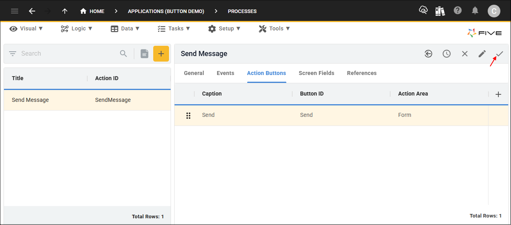Viewport: 511px width, 225px height.
Task: Open the help question mark icon
Action: point(458,11)
